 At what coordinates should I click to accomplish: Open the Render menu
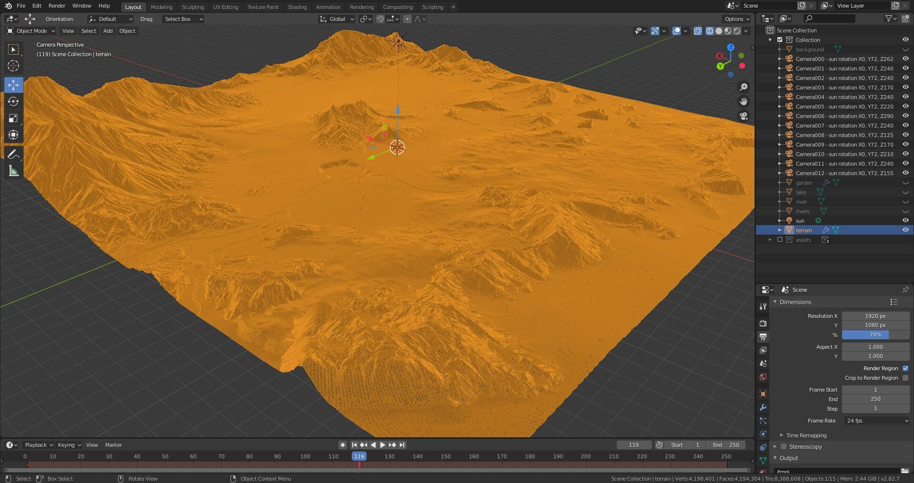(x=57, y=6)
